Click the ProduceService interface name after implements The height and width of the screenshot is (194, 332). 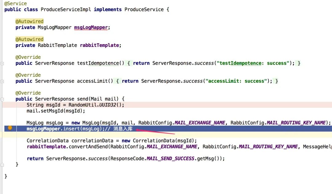(x=144, y=10)
